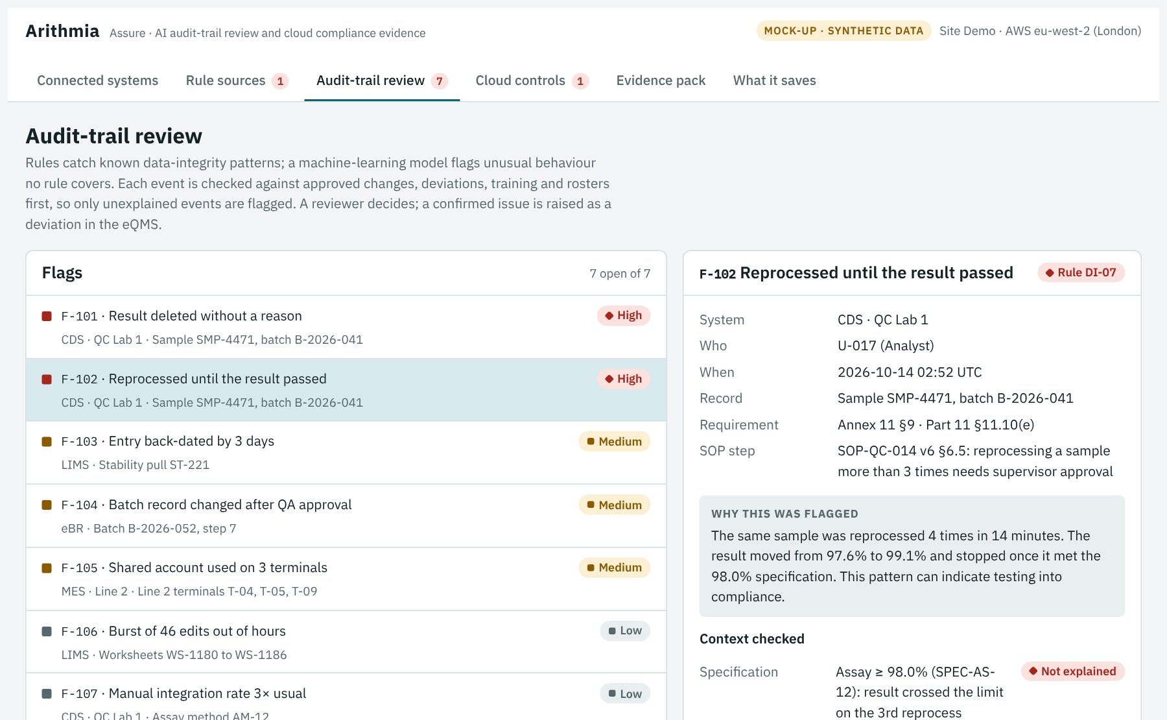This screenshot has width=1167, height=720.
Task: Open flag Entry back-dated by 3 days
Action: [x=346, y=453]
